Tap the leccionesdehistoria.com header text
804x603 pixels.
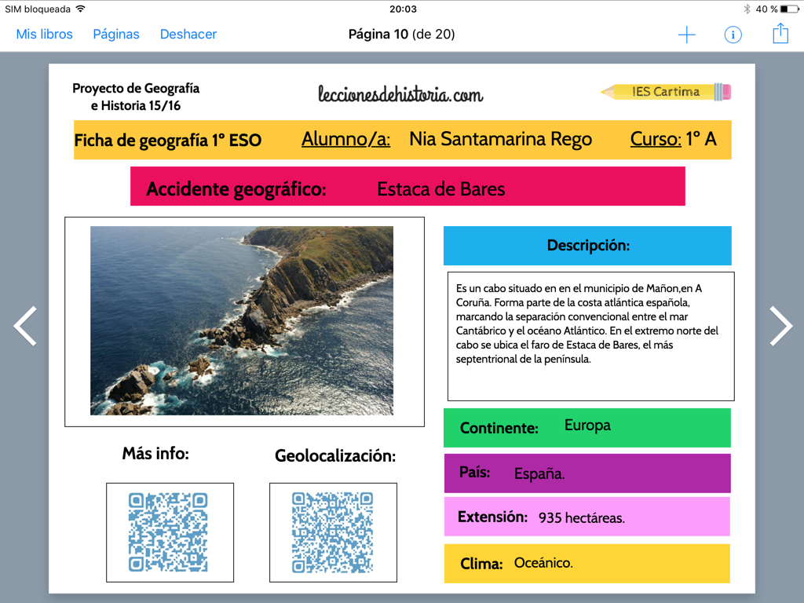(400, 95)
